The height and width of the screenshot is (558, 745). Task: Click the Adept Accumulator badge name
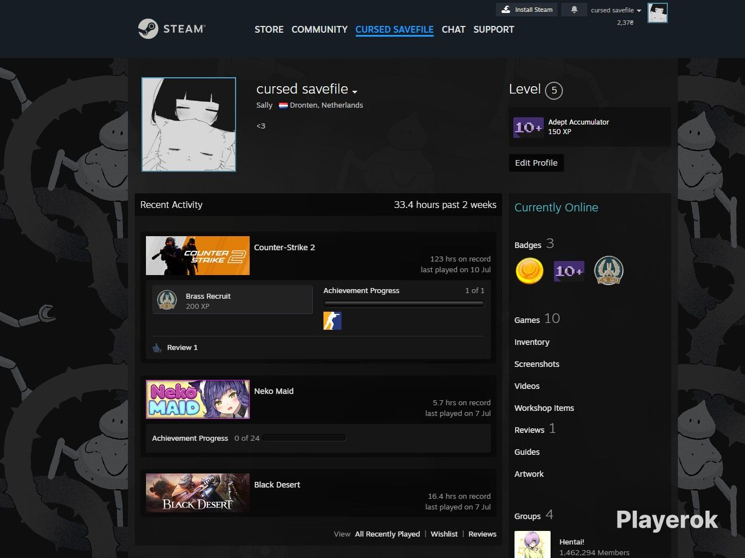pos(579,122)
